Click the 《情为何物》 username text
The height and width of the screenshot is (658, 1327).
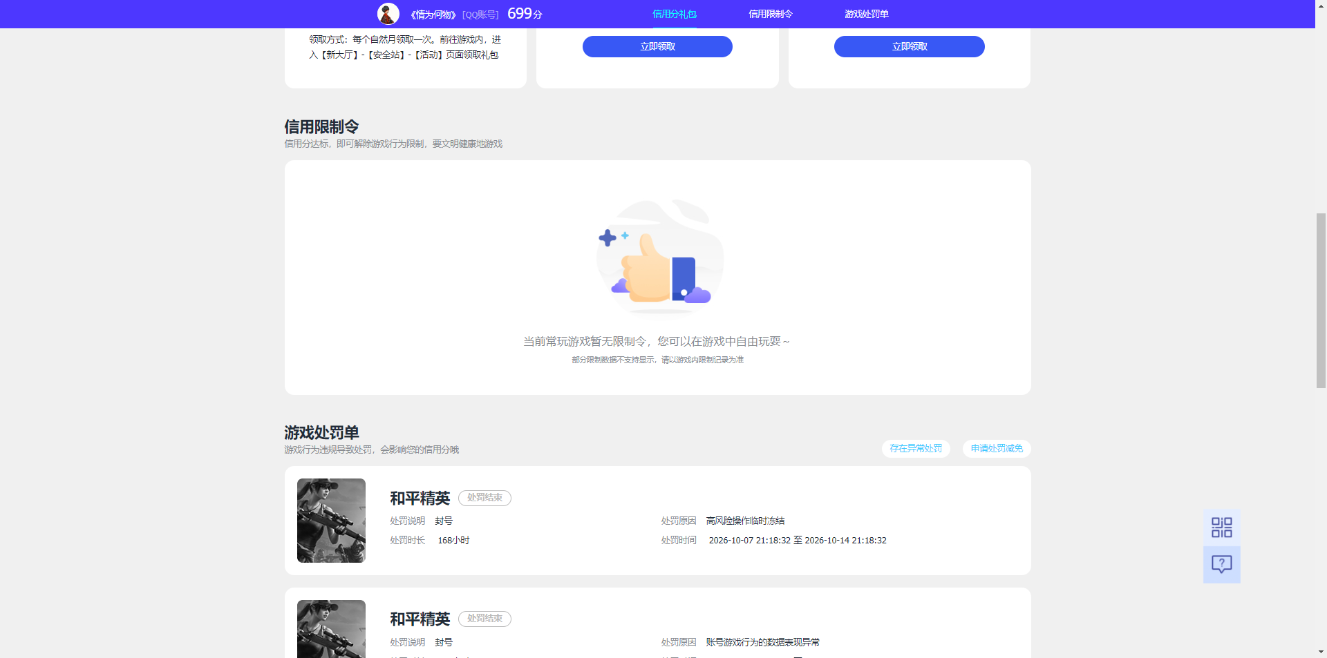click(x=433, y=14)
